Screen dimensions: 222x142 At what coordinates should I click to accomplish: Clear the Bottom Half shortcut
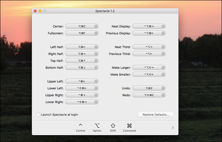coord(96,67)
